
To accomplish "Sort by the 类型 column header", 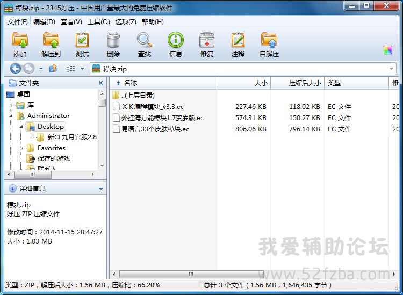I will coord(356,83).
